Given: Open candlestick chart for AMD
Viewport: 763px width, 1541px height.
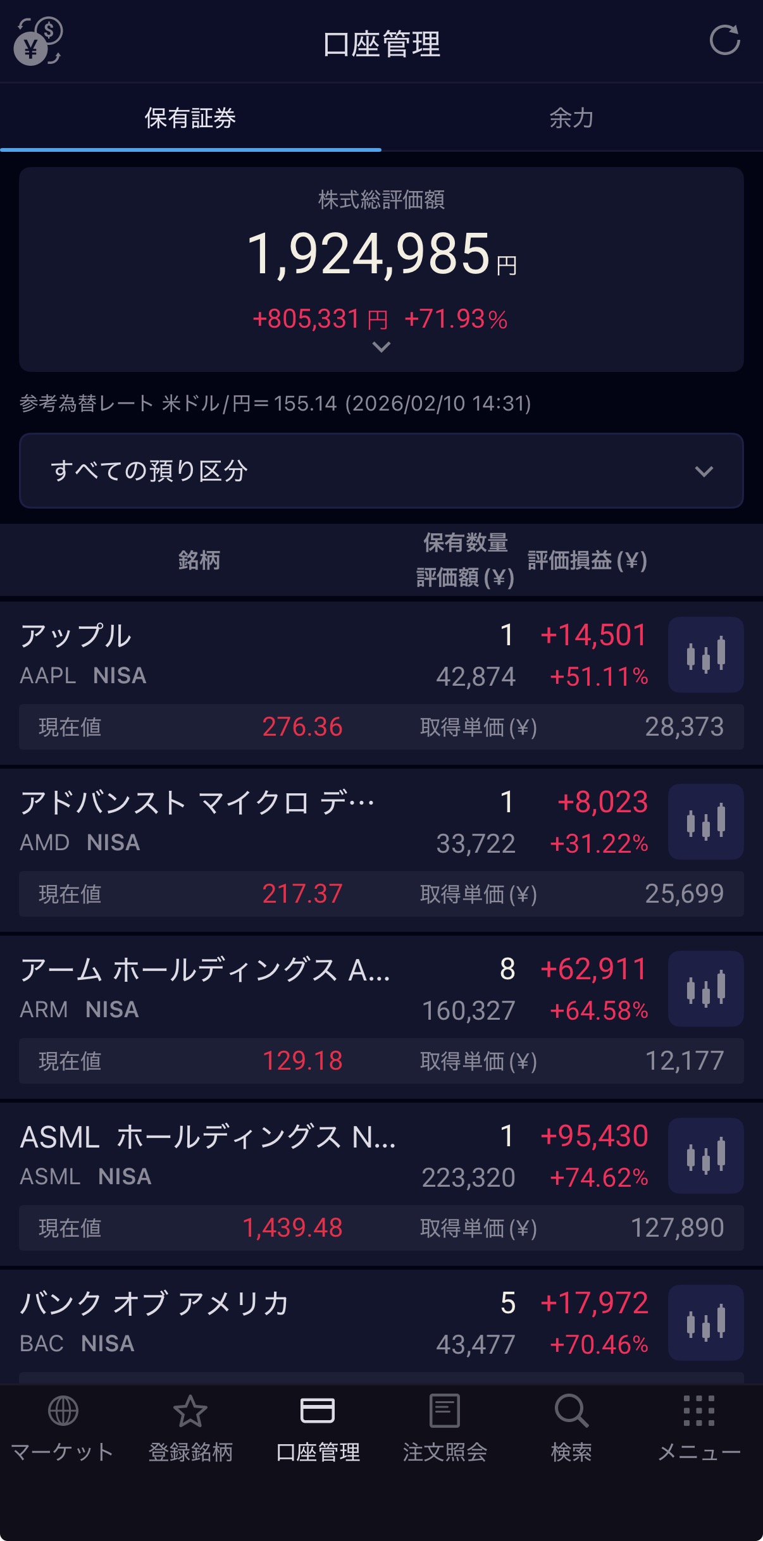Looking at the screenshot, I should point(705,821).
